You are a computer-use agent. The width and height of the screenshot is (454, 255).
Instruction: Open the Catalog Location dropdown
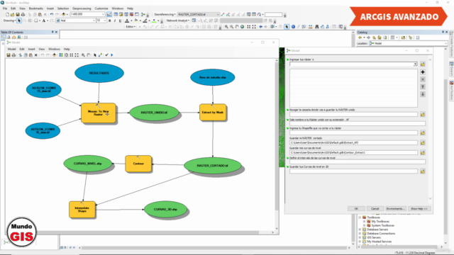pos(446,43)
